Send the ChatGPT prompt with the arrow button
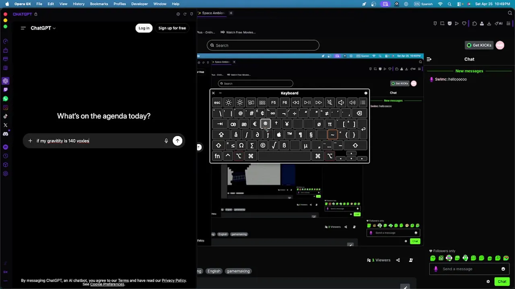 click(177, 141)
